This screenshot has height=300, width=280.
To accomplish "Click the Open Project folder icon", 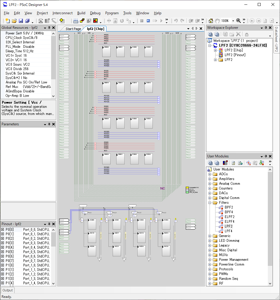I will (14, 21).
